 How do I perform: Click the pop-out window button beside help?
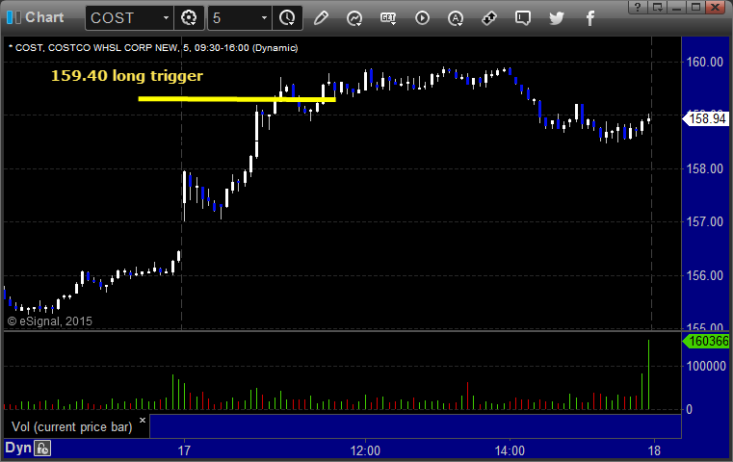pyautogui.click(x=657, y=7)
